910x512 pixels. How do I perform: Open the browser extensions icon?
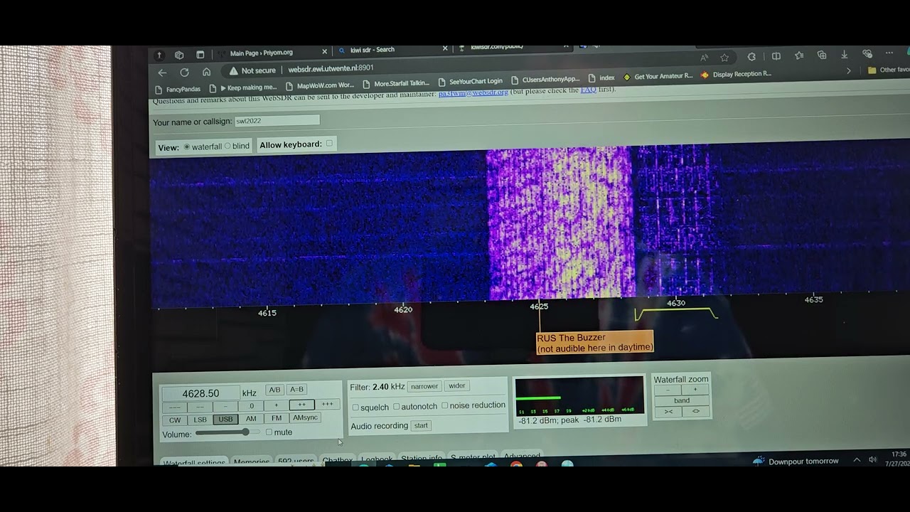point(751,56)
